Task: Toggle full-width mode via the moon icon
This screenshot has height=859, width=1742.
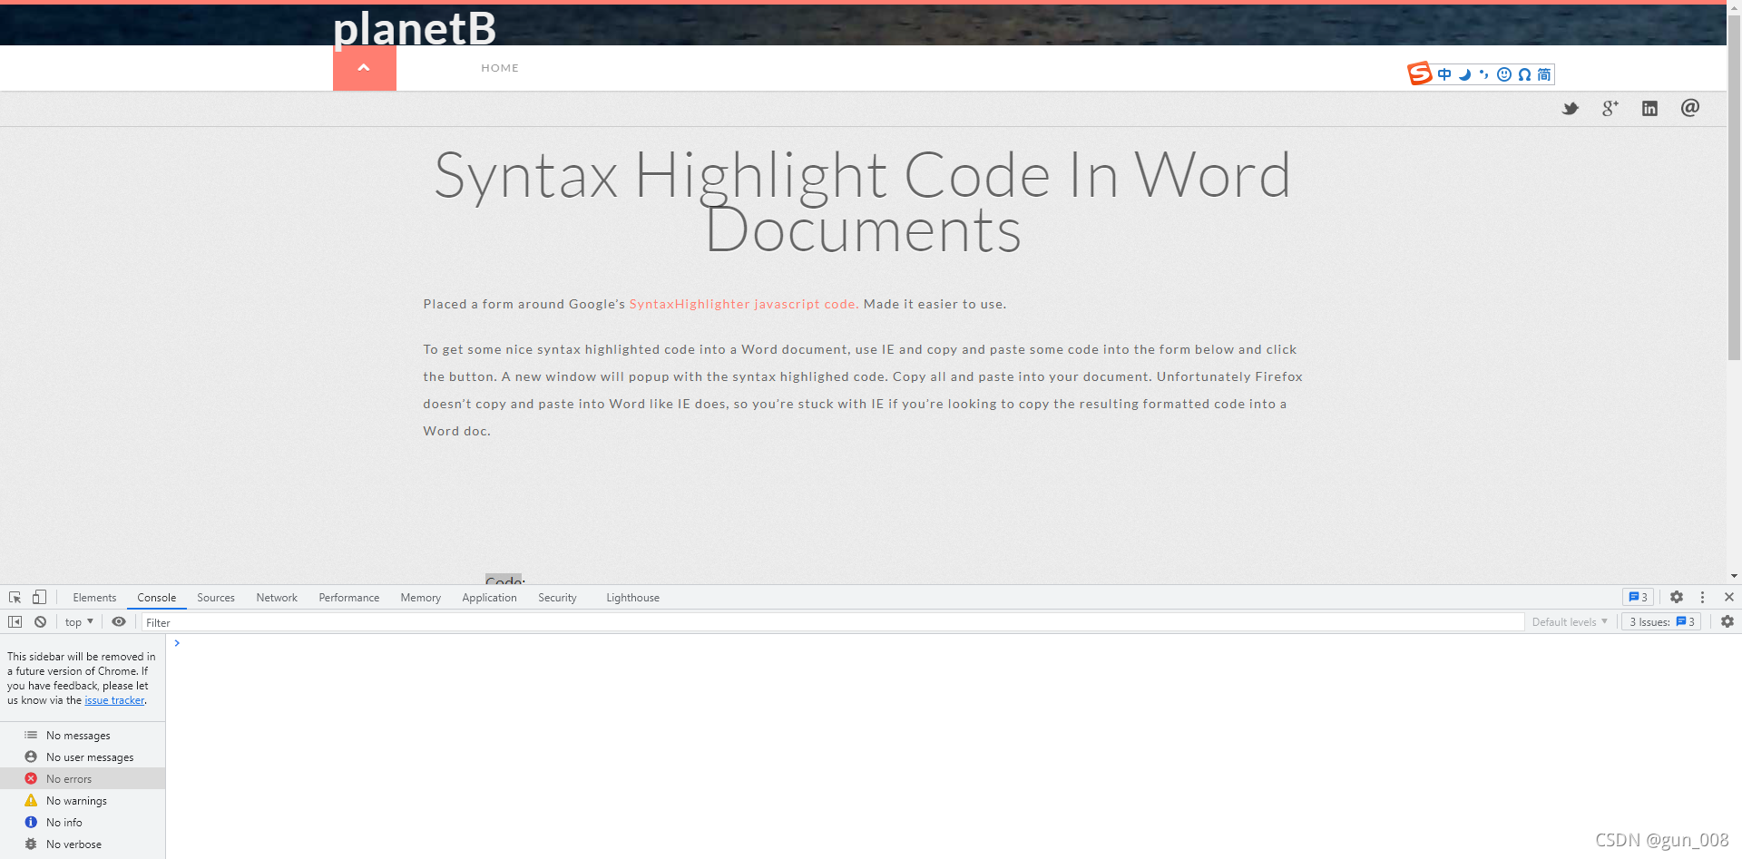Action: [x=1464, y=74]
